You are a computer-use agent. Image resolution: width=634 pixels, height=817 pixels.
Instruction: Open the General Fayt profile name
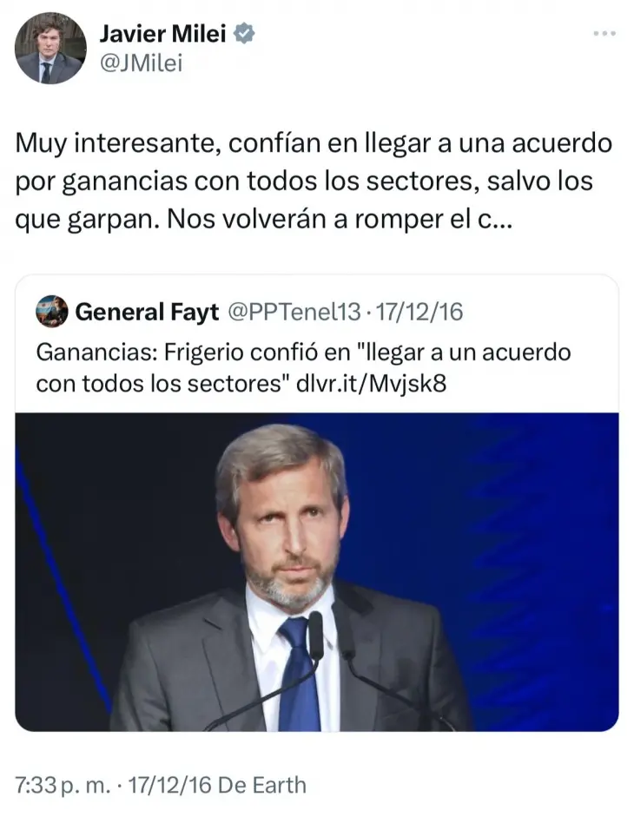tap(147, 312)
